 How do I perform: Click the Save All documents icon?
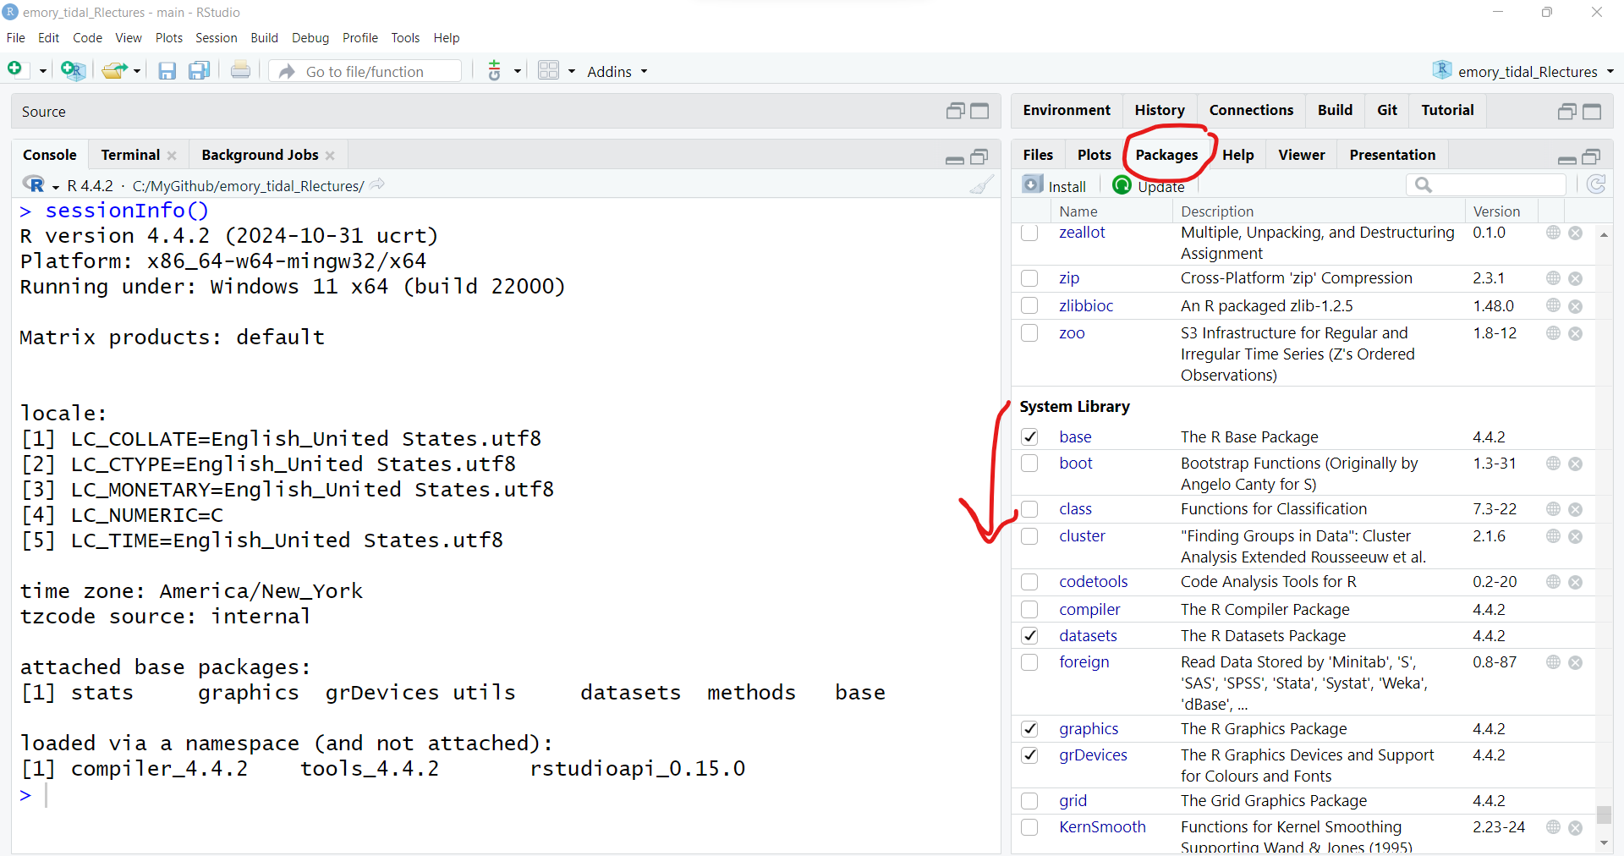[199, 71]
